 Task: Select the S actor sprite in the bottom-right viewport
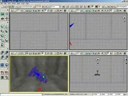tap(98, 59)
